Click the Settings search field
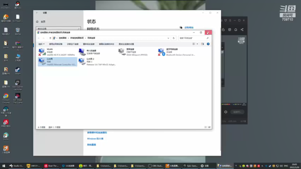This screenshot has height=169, width=301. point(58,29)
